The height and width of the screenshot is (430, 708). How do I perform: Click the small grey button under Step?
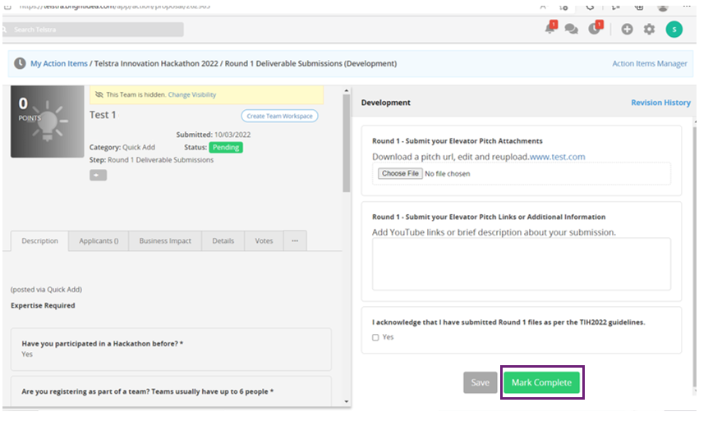[x=98, y=175]
